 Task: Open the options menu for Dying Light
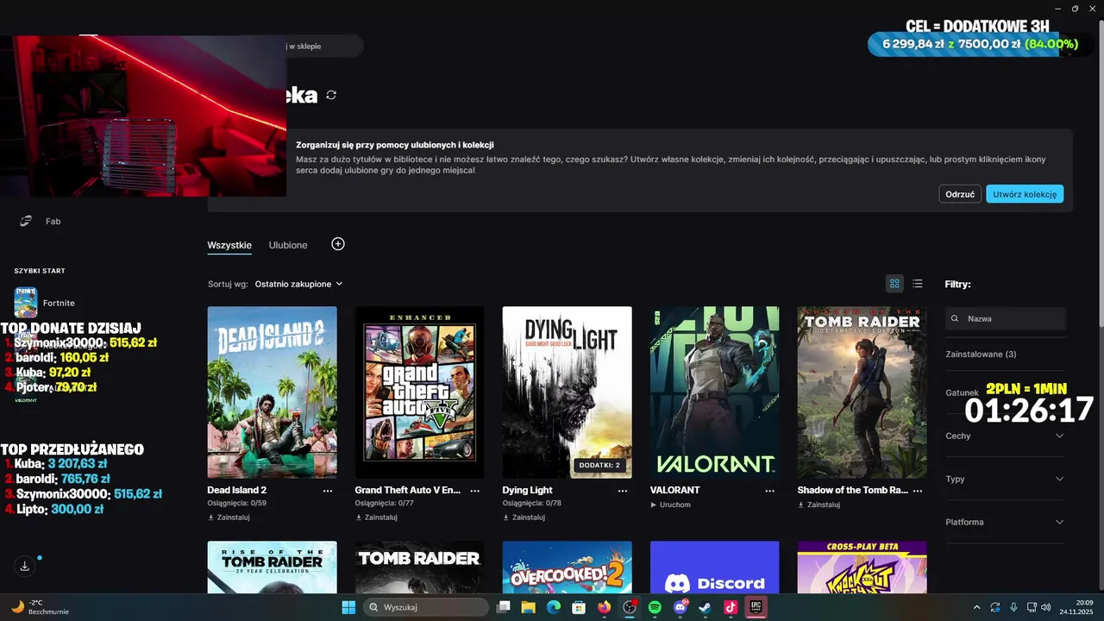[x=623, y=490]
